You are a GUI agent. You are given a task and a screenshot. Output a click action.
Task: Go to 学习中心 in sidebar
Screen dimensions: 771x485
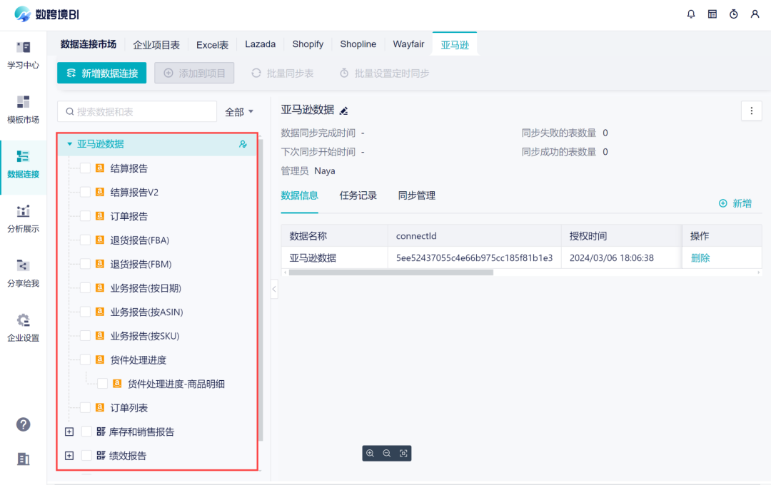pos(23,56)
